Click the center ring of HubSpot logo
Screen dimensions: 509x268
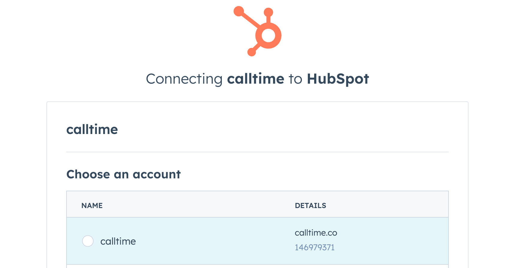(x=268, y=36)
